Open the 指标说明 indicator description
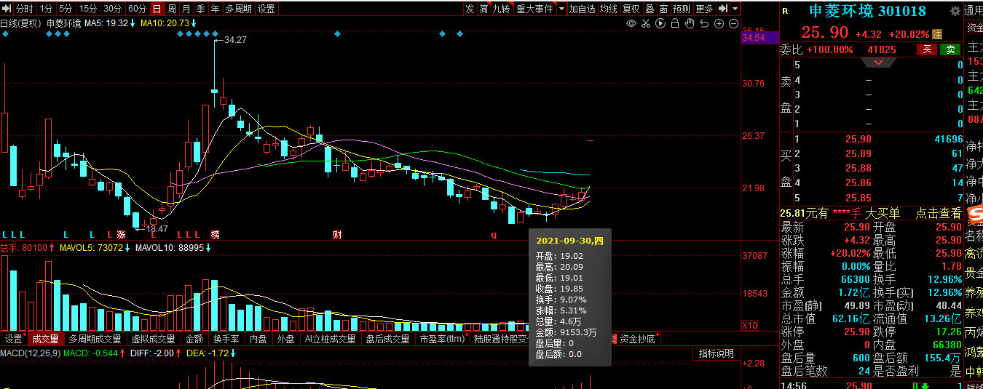This screenshot has height=389, width=983. [716, 353]
